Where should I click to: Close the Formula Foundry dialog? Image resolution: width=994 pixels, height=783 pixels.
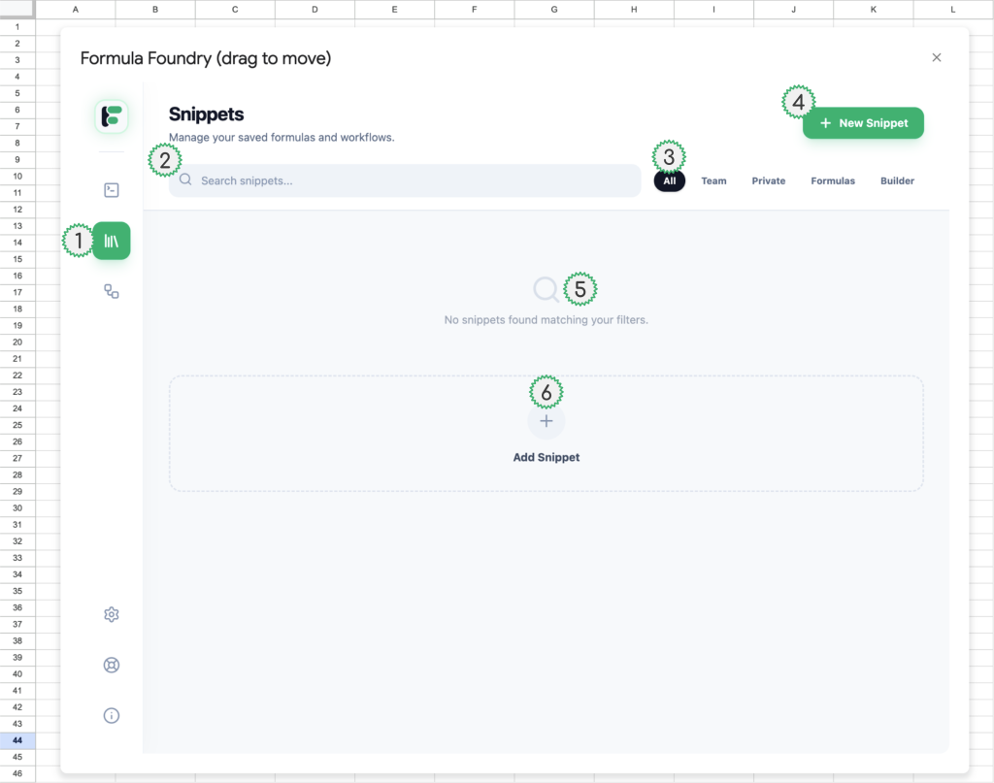[x=937, y=58]
